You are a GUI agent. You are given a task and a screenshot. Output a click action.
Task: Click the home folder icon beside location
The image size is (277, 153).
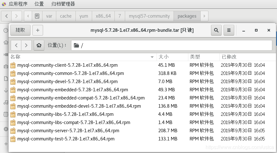pos(39,45)
